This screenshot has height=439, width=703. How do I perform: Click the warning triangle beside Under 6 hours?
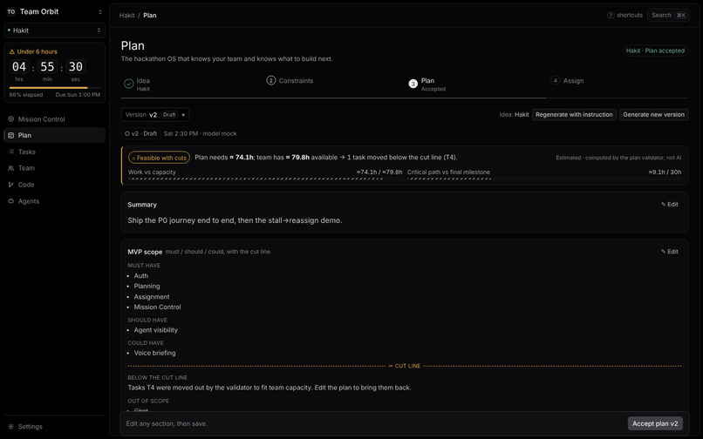pos(12,51)
